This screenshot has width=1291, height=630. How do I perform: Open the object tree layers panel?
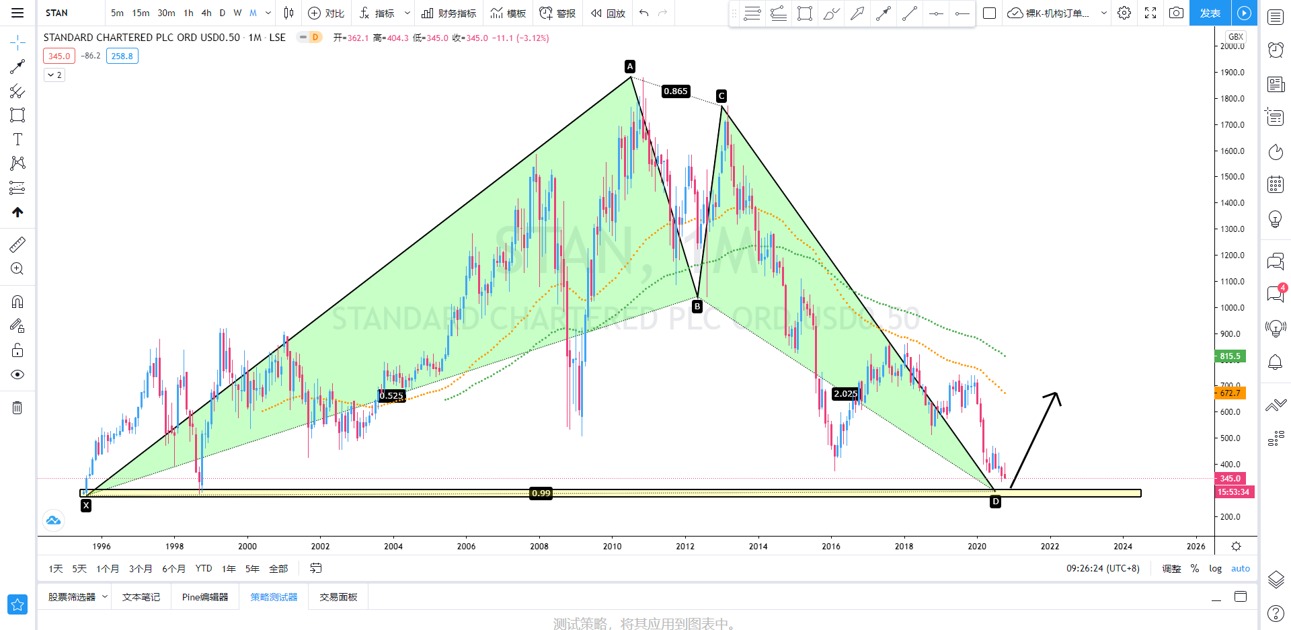point(1276,579)
